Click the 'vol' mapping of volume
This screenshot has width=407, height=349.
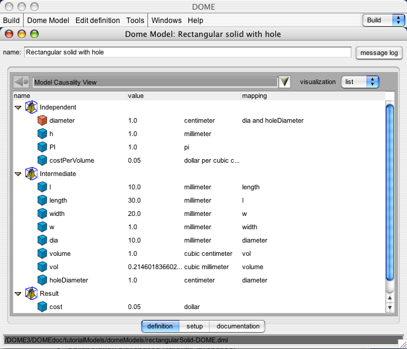[246, 253]
